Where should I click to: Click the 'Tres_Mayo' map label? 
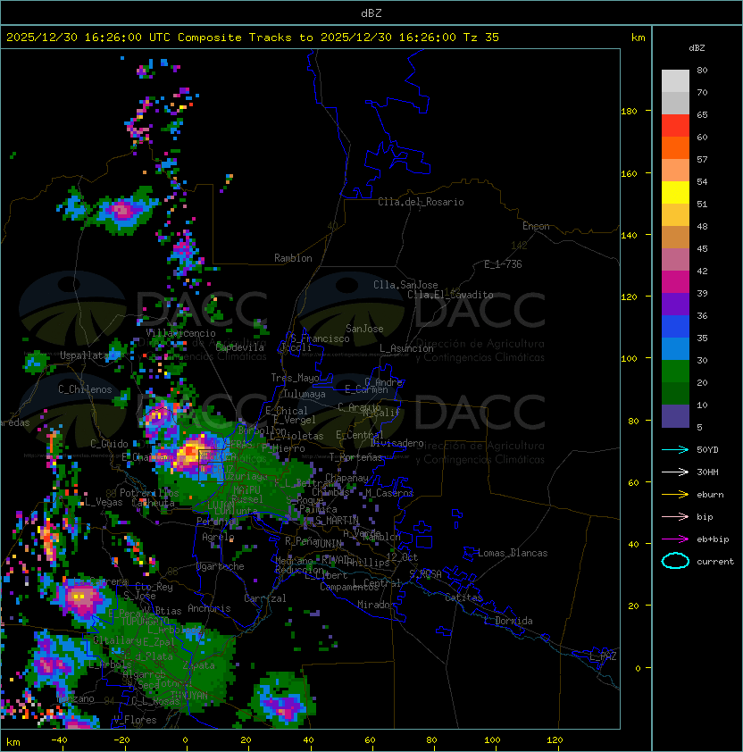(x=295, y=378)
